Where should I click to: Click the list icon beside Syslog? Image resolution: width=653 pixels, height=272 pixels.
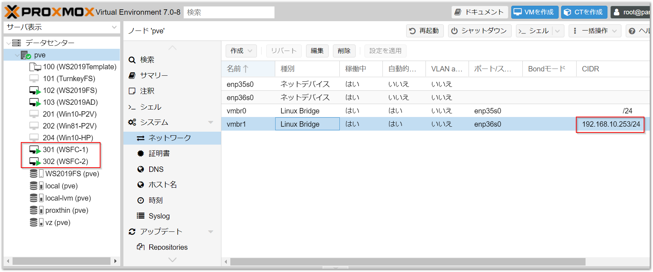[141, 216]
